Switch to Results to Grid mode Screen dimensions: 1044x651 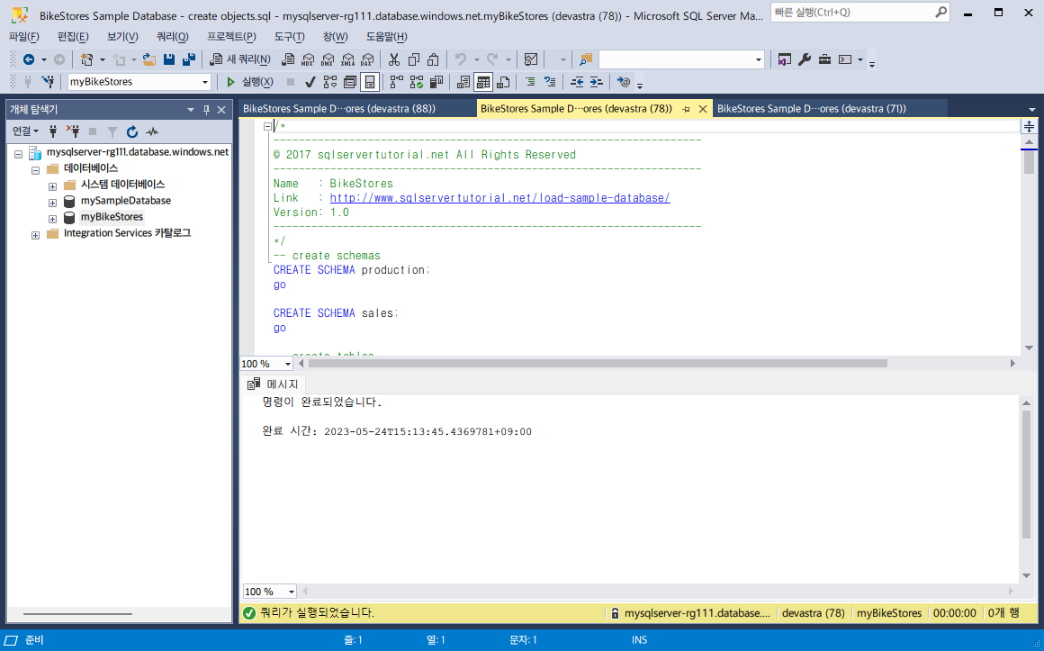click(x=483, y=82)
